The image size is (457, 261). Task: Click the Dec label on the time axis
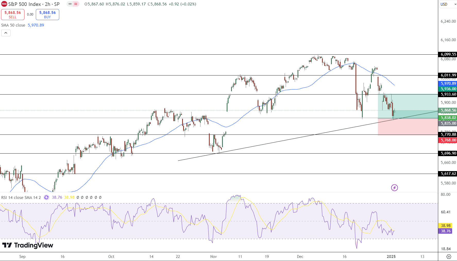(300, 257)
